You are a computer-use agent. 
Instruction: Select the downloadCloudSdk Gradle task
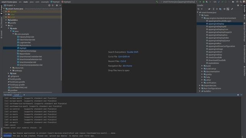click(217, 61)
